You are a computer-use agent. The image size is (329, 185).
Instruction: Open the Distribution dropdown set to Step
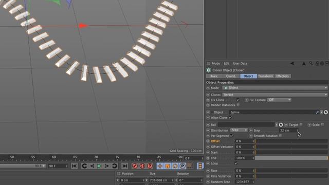coord(239,130)
